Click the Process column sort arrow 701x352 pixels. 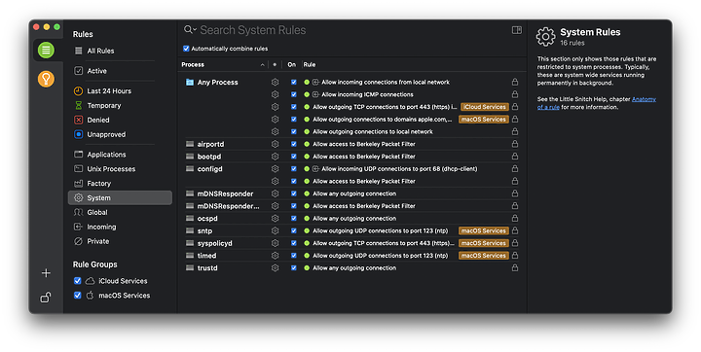(x=262, y=65)
